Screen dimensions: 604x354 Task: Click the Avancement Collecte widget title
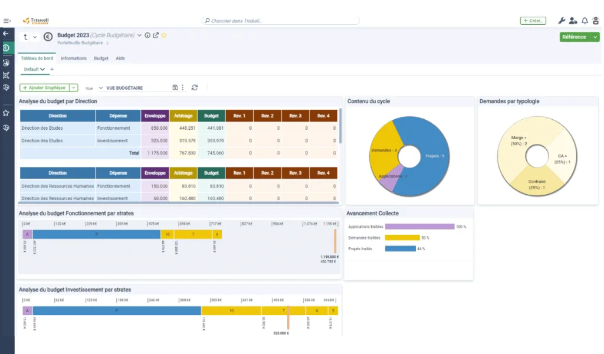click(x=372, y=214)
